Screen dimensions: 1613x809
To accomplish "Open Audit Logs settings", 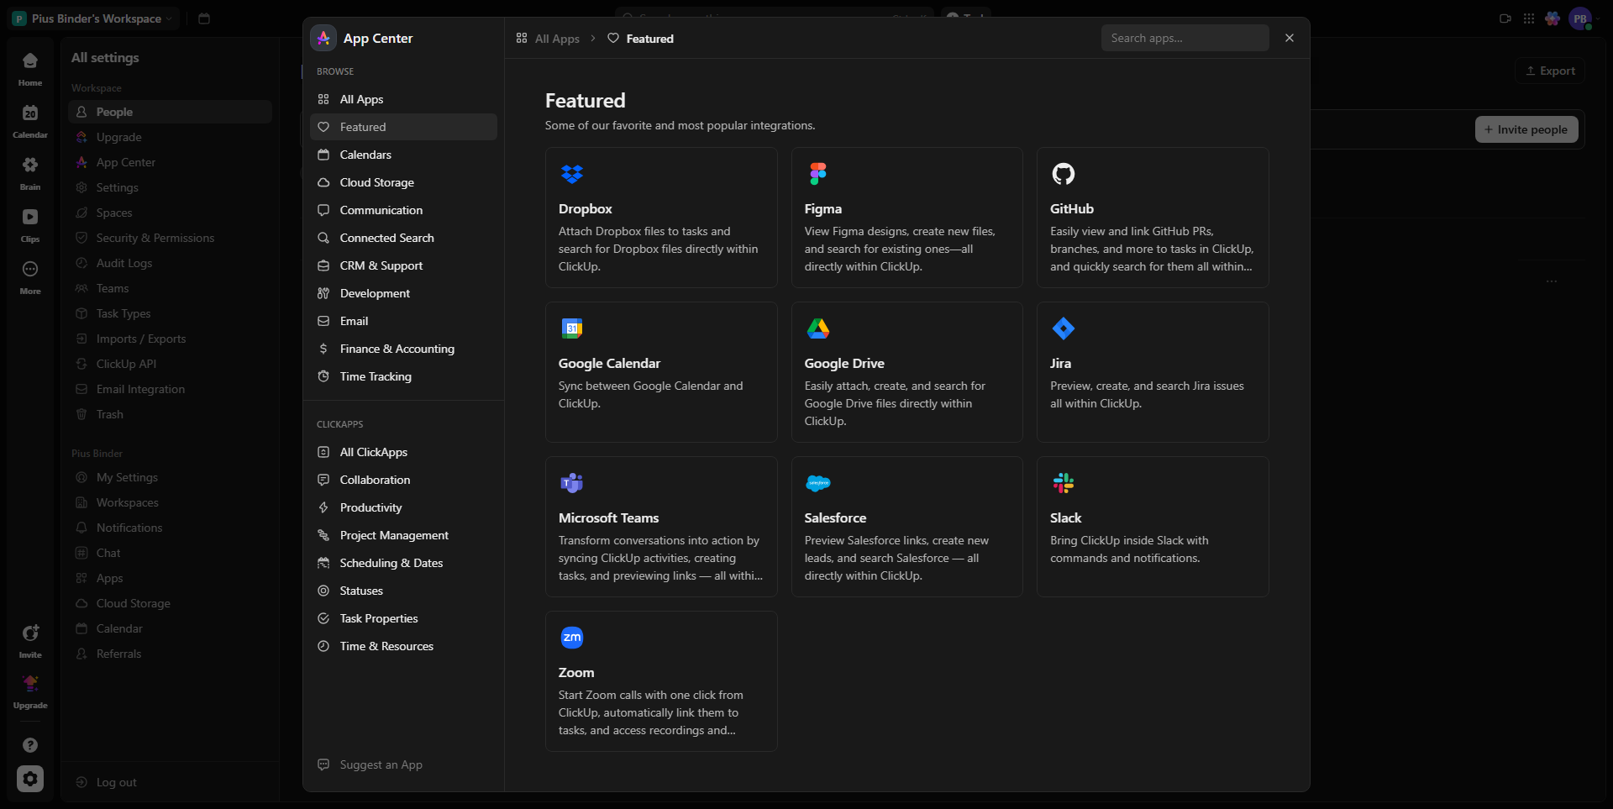I will coord(171,263).
